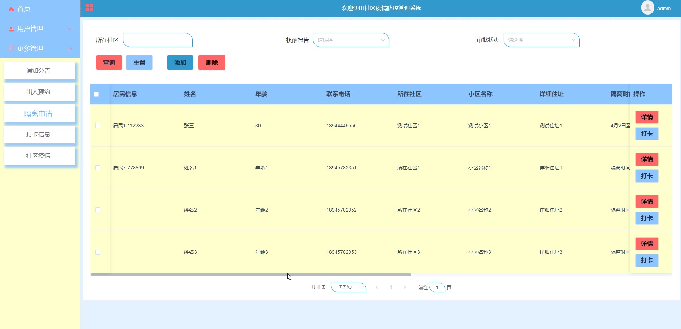Open the 通知公告 menu item
This screenshot has height=329, width=681.
(x=38, y=71)
